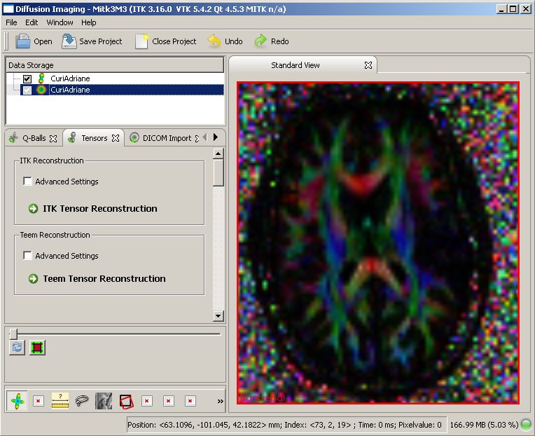Click the ITK Reconstruction group label
The image size is (535, 436).
52,161
